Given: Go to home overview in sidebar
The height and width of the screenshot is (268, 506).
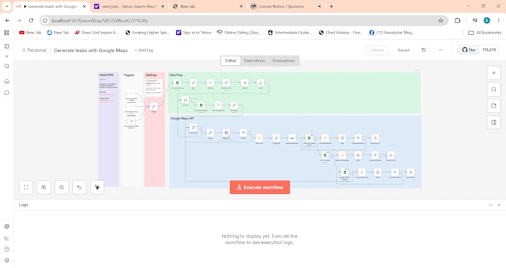Looking at the screenshot, I should (x=7, y=81).
